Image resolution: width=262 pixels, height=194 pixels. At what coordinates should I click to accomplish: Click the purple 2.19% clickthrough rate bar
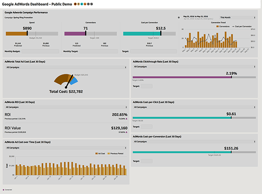click(x=182, y=78)
